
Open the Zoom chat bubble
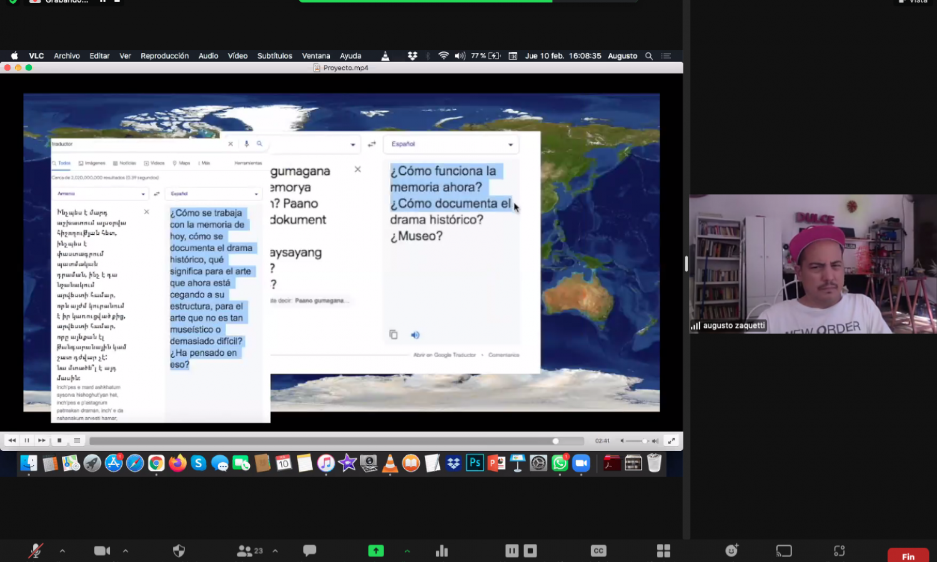[x=309, y=550]
